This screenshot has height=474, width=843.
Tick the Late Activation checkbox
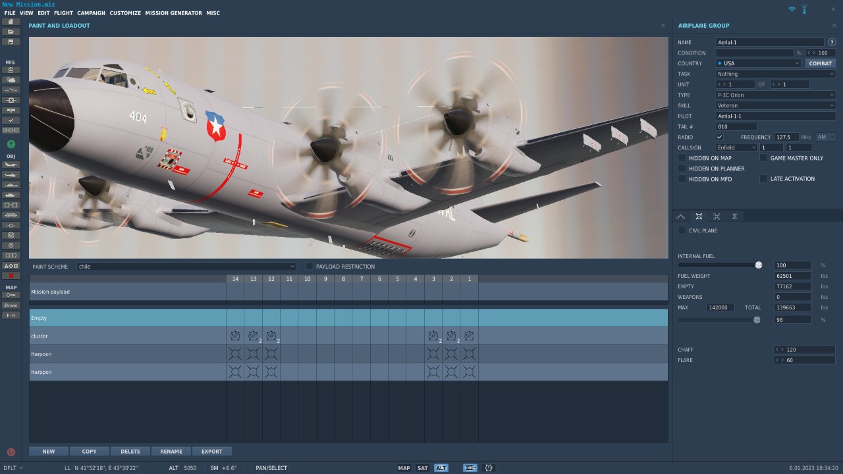point(764,179)
